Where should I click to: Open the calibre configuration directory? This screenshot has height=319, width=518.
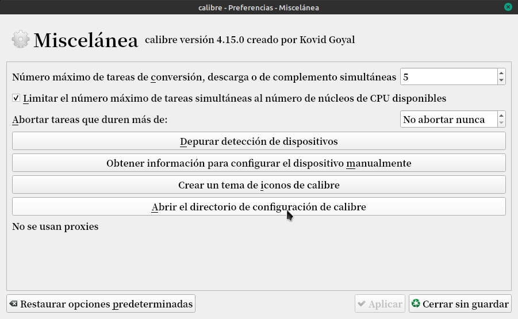pyautogui.click(x=259, y=206)
